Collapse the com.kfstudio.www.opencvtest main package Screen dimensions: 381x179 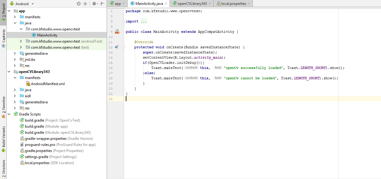tap(21, 29)
